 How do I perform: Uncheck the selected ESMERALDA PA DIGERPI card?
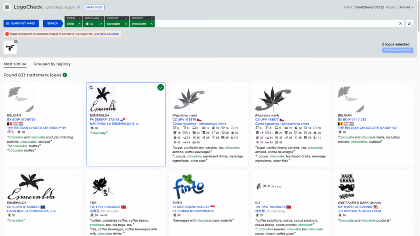click(160, 88)
